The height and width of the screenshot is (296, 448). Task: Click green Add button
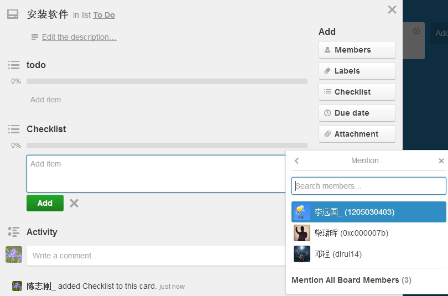click(x=45, y=203)
